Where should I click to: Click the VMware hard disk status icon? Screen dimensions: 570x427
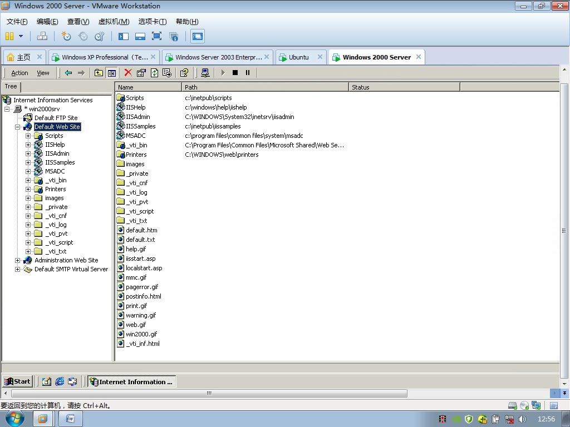pyautogui.click(x=513, y=405)
